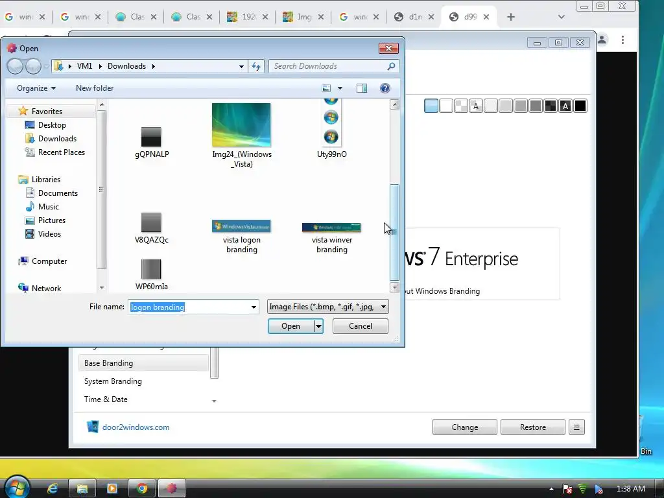Open the Image Files type filter dropdown
The image size is (664, 498).
(x=327, y=307)
